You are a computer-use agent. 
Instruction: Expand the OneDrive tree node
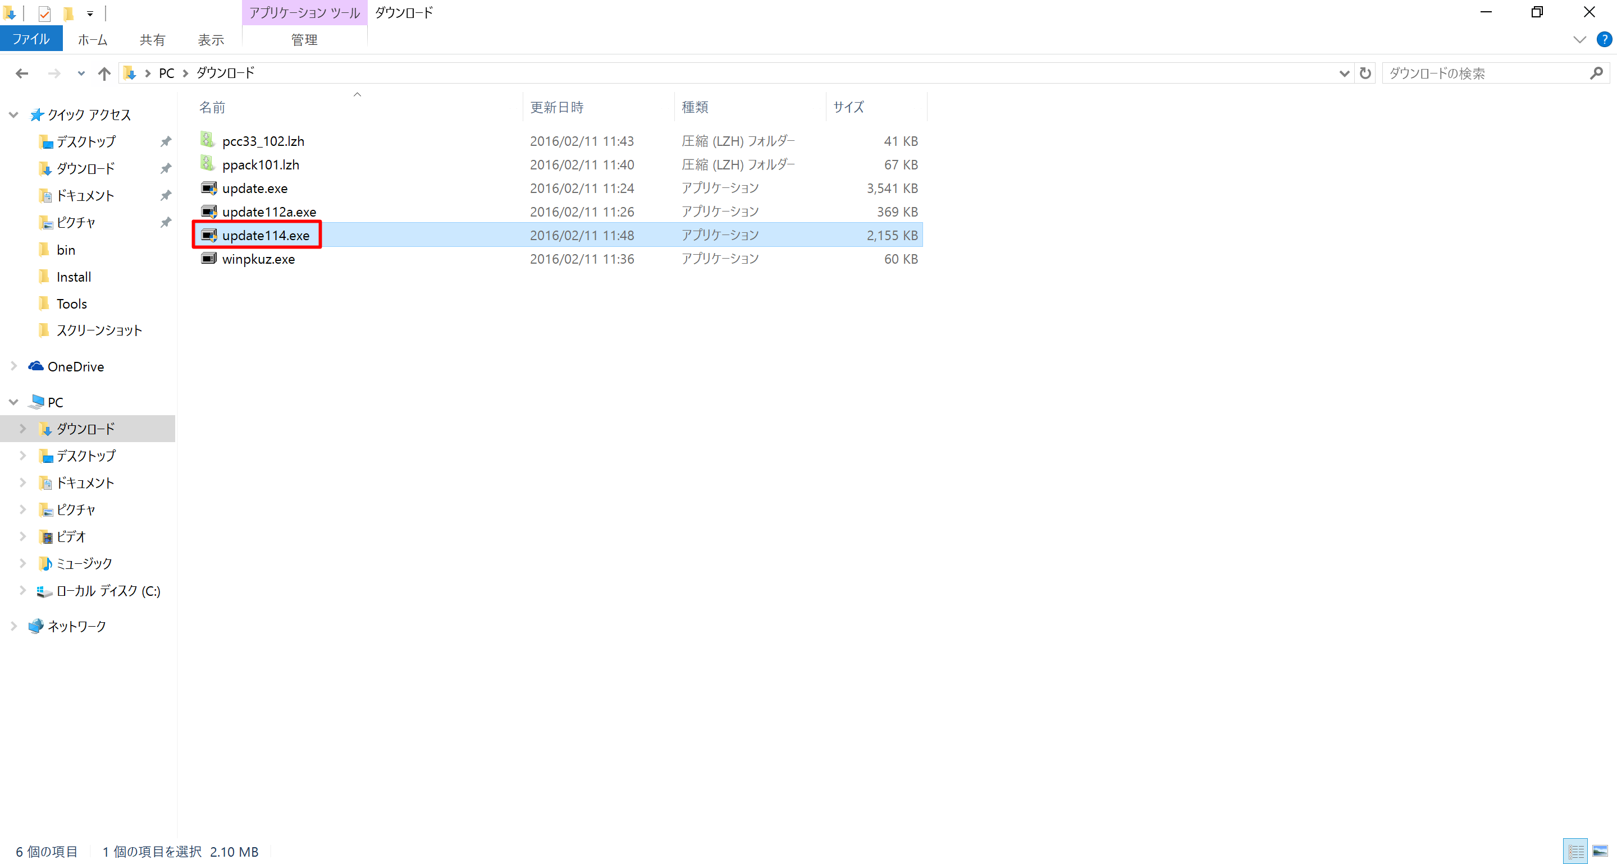pos(13,366)
